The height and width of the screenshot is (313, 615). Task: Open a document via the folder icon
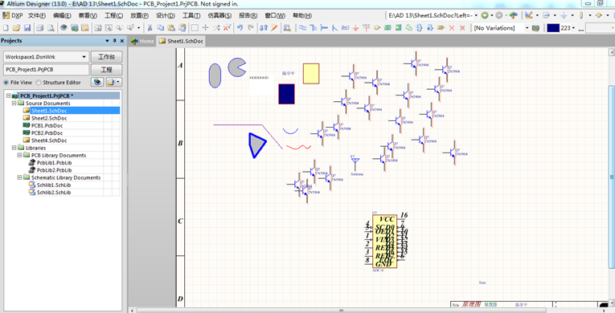16,28
